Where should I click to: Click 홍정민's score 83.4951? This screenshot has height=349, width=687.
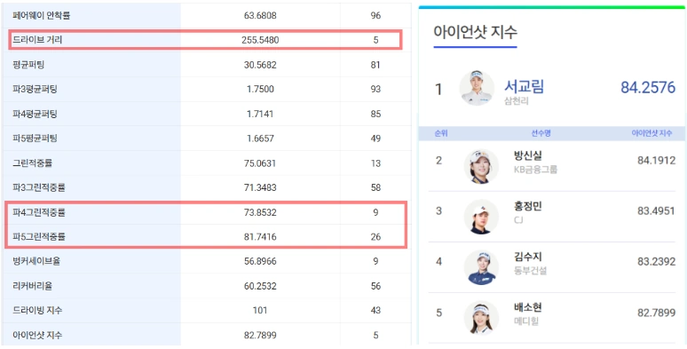(x=656, y=210)
